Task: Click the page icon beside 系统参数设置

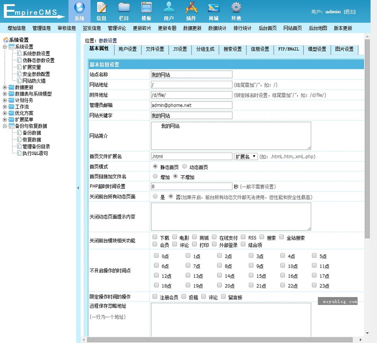Action: tap(19, 53)
